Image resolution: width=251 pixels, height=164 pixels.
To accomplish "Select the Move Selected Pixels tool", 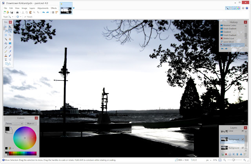I will click(x=10, y=27).
